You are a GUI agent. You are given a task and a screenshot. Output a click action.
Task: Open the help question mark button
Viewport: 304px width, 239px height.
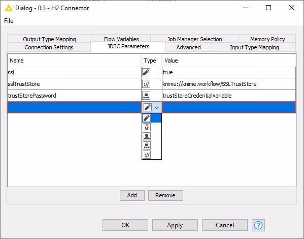point(258,225)
